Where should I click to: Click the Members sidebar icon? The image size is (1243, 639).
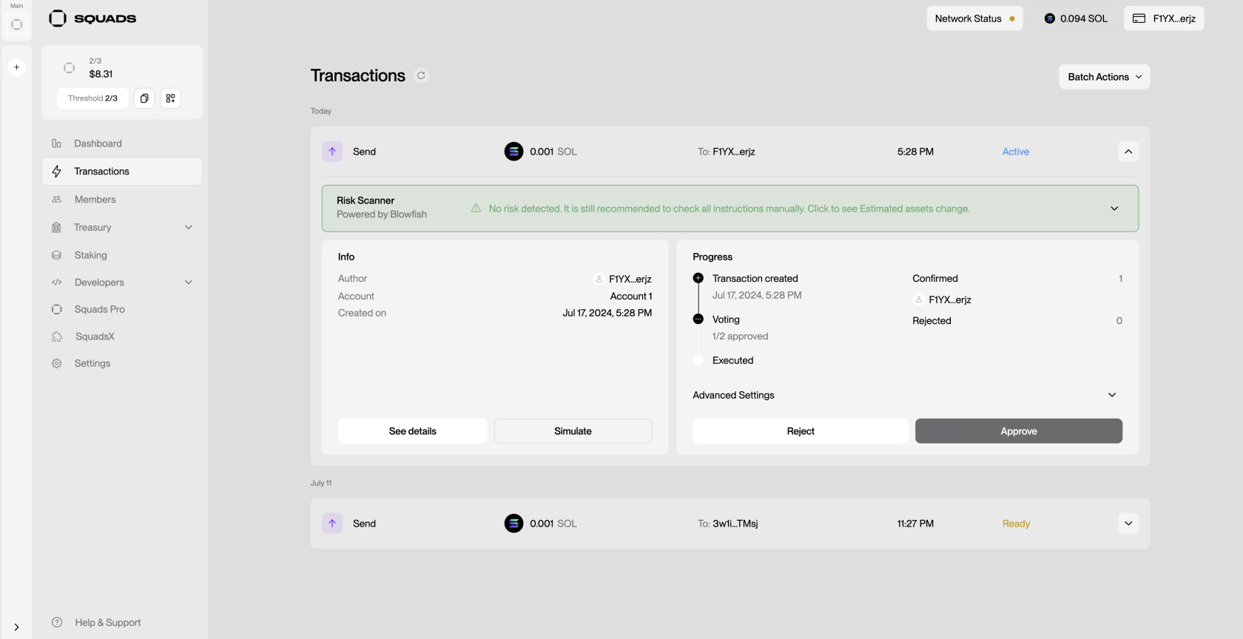[x=57, y=200]
